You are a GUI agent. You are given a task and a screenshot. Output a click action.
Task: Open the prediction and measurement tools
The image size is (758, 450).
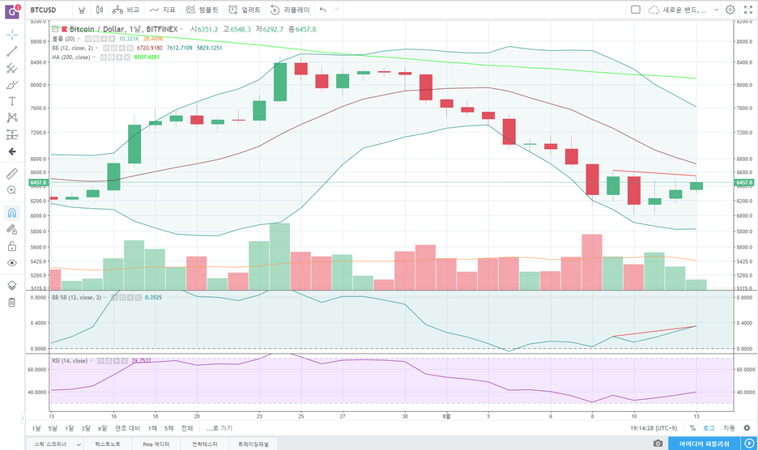12,134
